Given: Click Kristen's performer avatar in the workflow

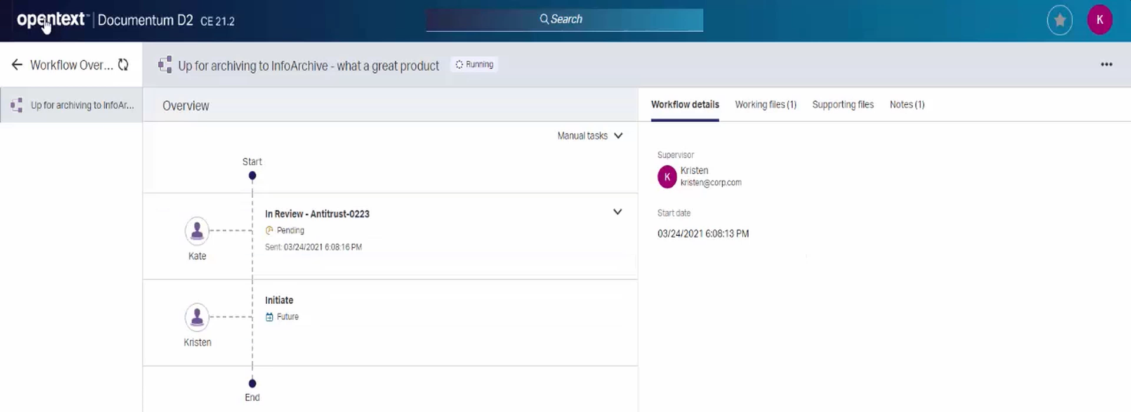Looking at the screenshot, I should click(x=197, y=317).
